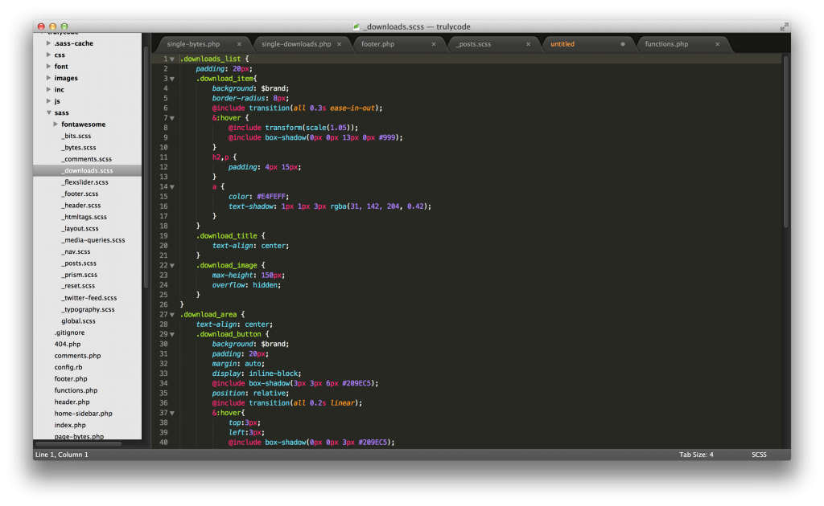The image size is (824, 506).
Task: Switch to the single-downloads.php tab
Action: 296,44
